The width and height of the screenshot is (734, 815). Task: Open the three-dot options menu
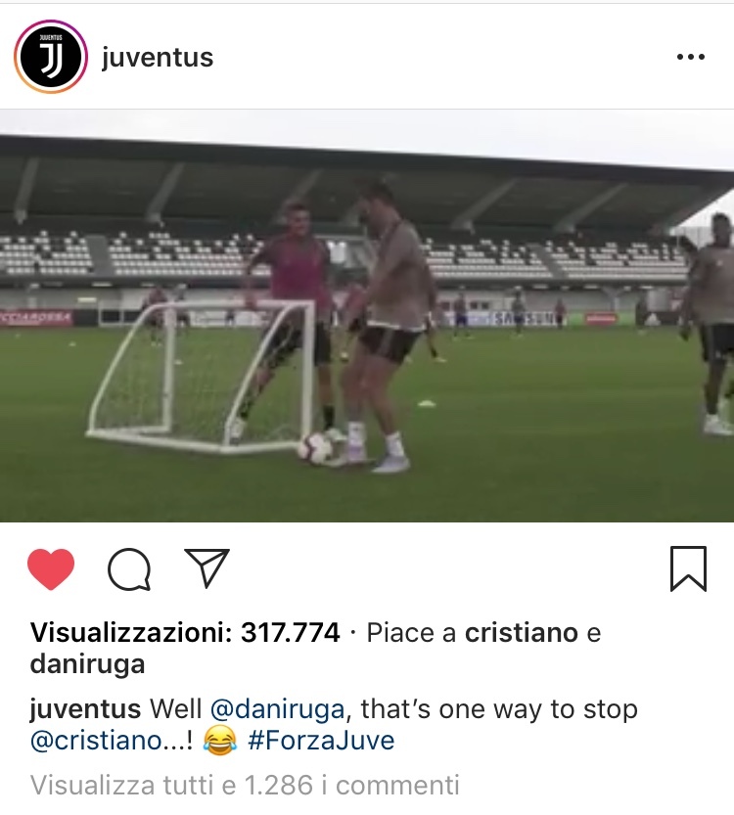[x=691, y=57]
